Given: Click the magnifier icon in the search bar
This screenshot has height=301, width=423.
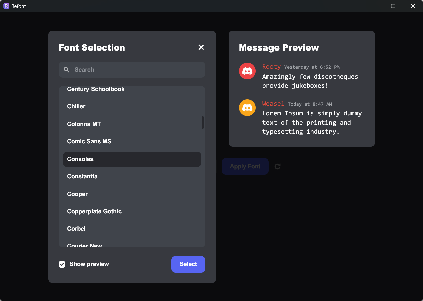Looking at the screenshot, I should pyautogui.click(x=67, y=69).
